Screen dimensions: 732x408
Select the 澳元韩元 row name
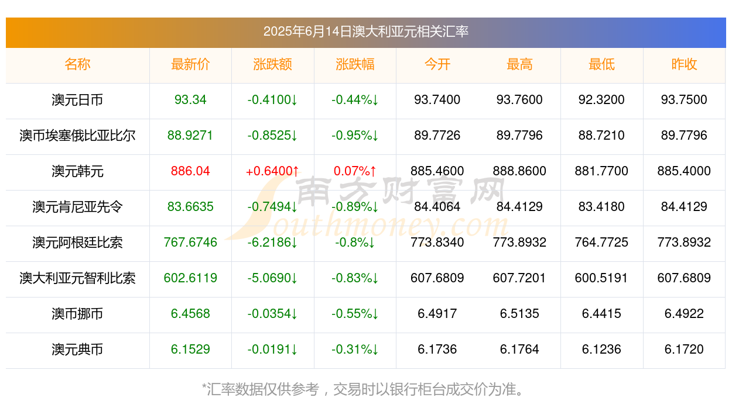pyautogui.click(x=77, y=171)
